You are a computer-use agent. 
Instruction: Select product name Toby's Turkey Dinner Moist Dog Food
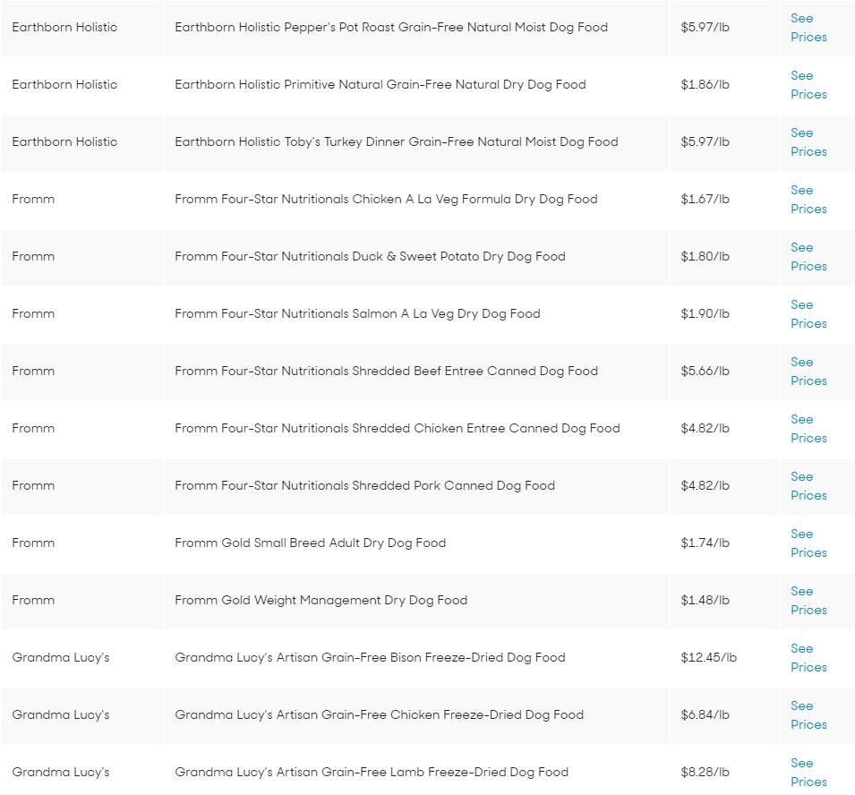(x=397, y=141)
